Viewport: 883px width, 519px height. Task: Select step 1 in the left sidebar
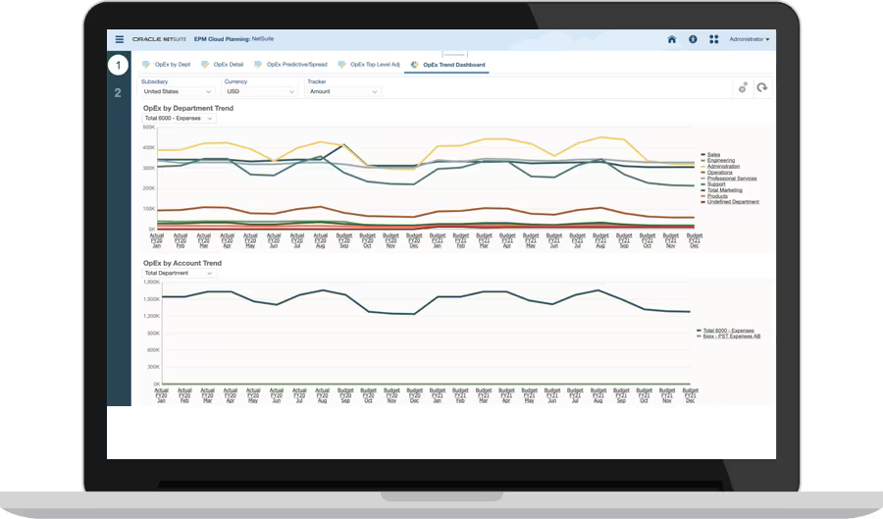pos(118,66)
